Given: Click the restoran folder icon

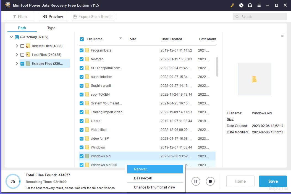Looking at the screenshot, I should pyautogui.click(x=87, y=59).
